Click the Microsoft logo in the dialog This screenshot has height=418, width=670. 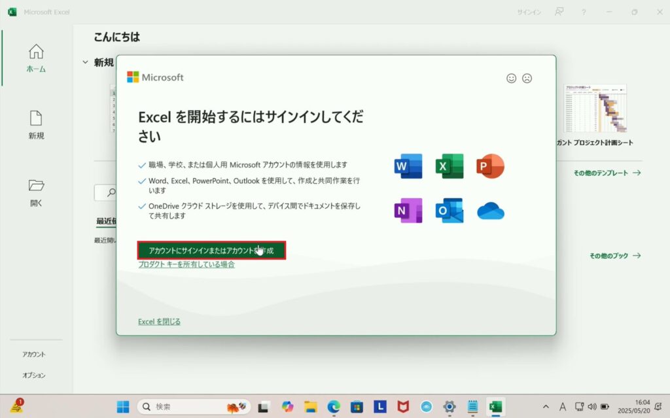(x=155, y=77)
